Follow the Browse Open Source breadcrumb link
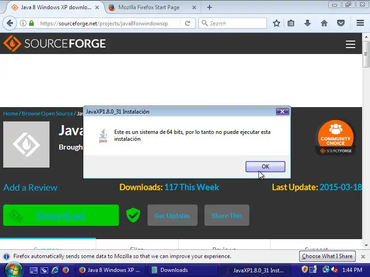Viewport: 370px width, 277px height. click(x=48, y=114)
